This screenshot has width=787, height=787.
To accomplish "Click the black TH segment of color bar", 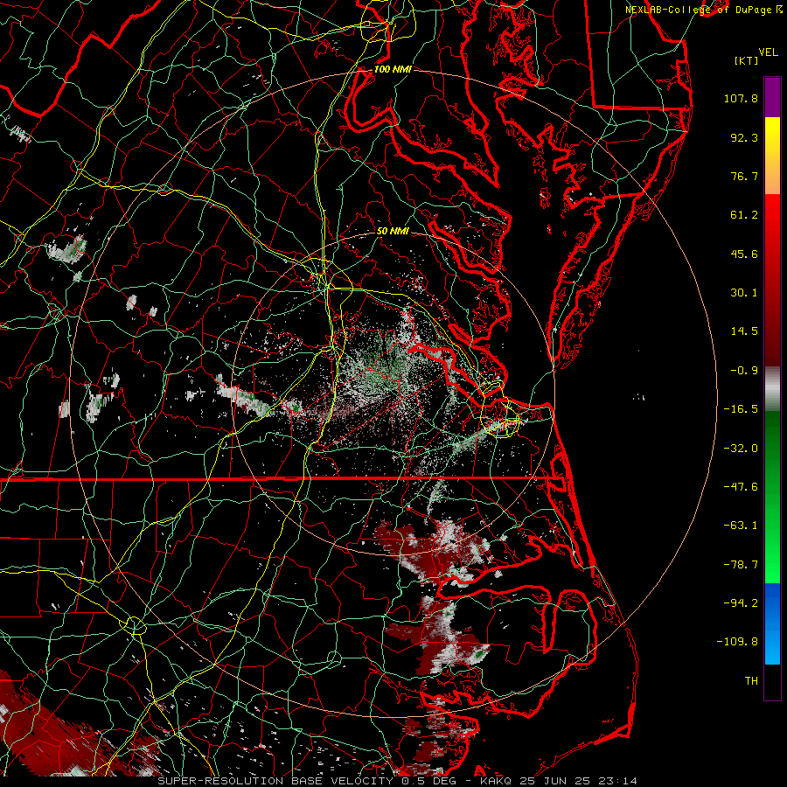I will coord(772,682).
